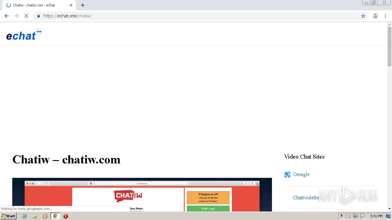Open the Omegle link in the sidebar
Screen dimensions: 392x220
coord(301,174)
